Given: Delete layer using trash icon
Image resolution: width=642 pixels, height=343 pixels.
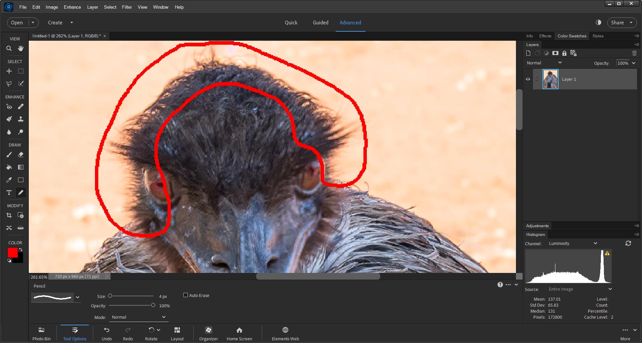Looking at the screenshot, I should 634,53.
